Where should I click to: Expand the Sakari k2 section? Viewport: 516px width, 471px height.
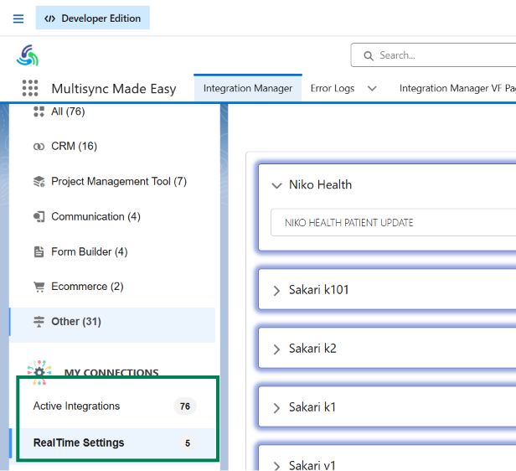[x=276, y=349]
